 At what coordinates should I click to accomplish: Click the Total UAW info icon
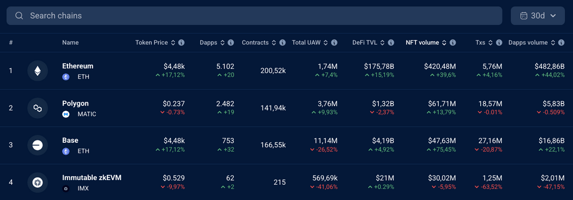(334, 43)
